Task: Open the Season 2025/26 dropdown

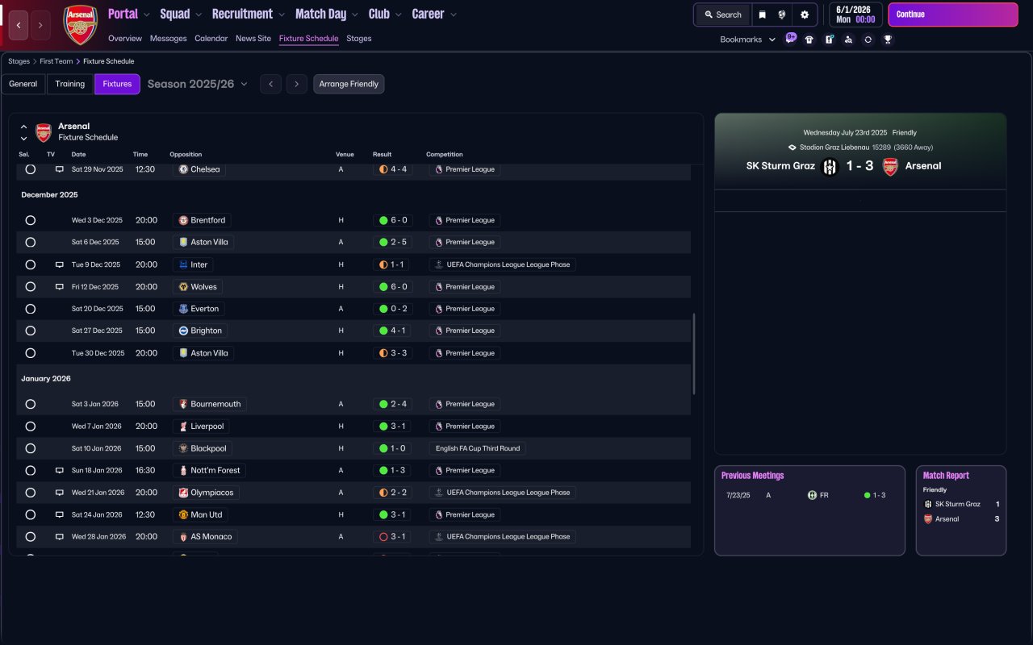Action: [198, 84]
